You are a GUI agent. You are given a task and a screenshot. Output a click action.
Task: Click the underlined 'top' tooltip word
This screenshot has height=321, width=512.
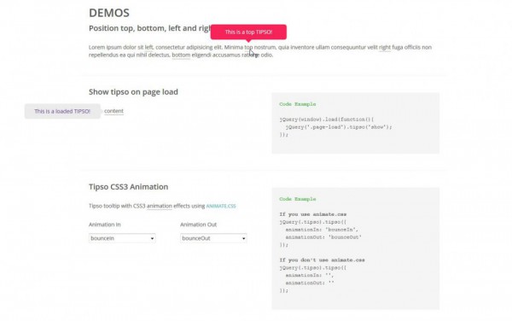[x=248, y=47]
